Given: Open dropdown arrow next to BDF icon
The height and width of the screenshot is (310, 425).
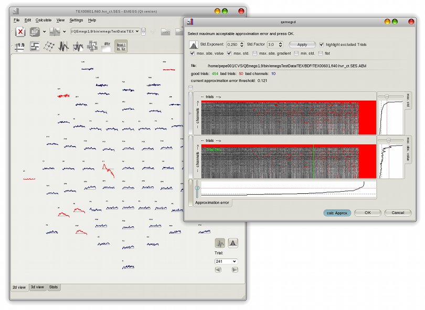Looking at the screenshot, I should tap(44, 31).
